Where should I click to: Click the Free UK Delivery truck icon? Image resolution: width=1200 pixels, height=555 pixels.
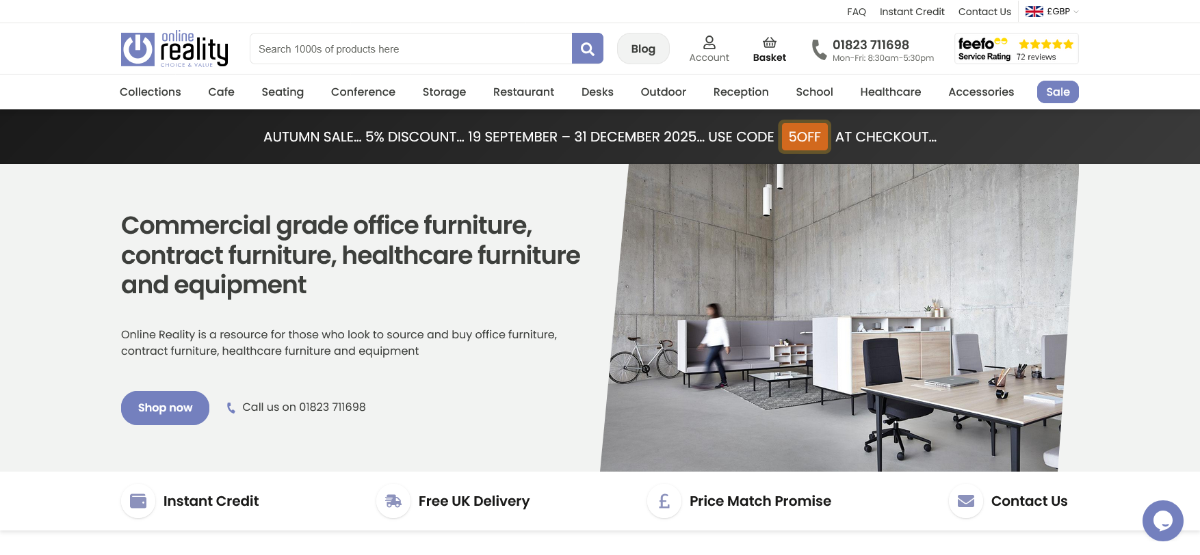click(x=393, y=501)
